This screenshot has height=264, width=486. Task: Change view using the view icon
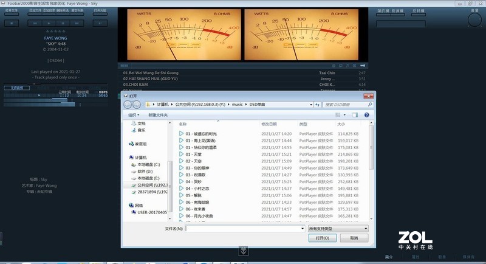coord(338,115)
